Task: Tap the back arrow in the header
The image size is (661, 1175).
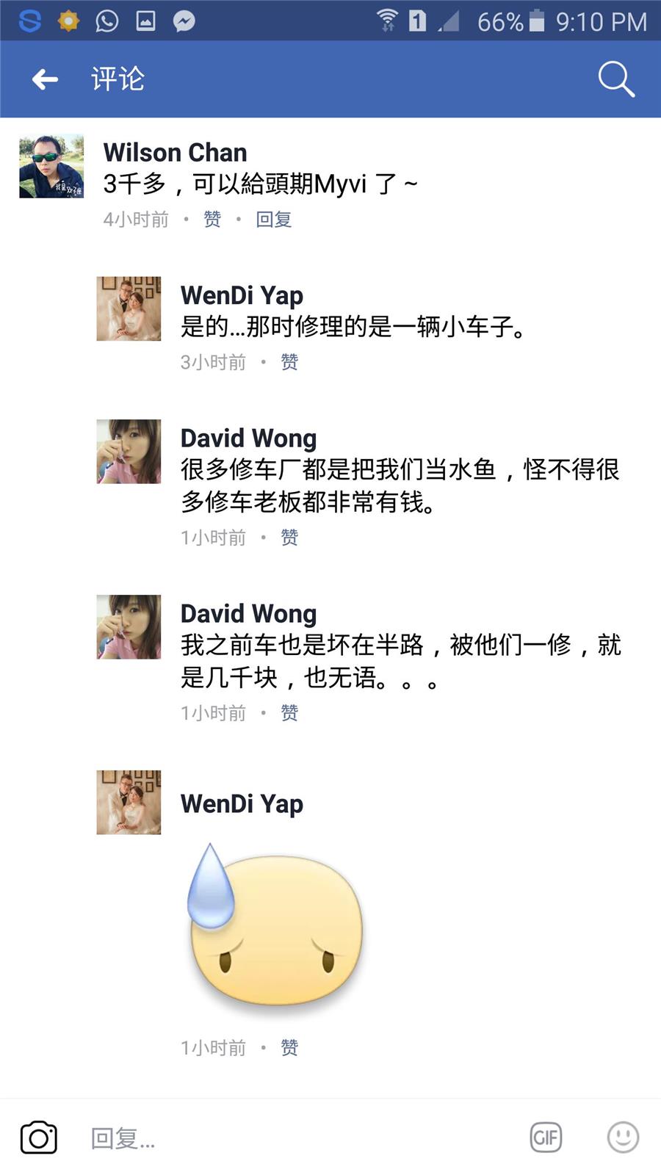Action: 45,79
